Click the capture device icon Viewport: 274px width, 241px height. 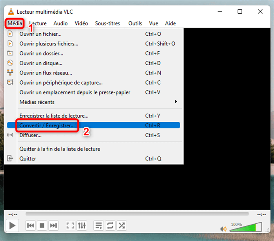pos(10,82)
